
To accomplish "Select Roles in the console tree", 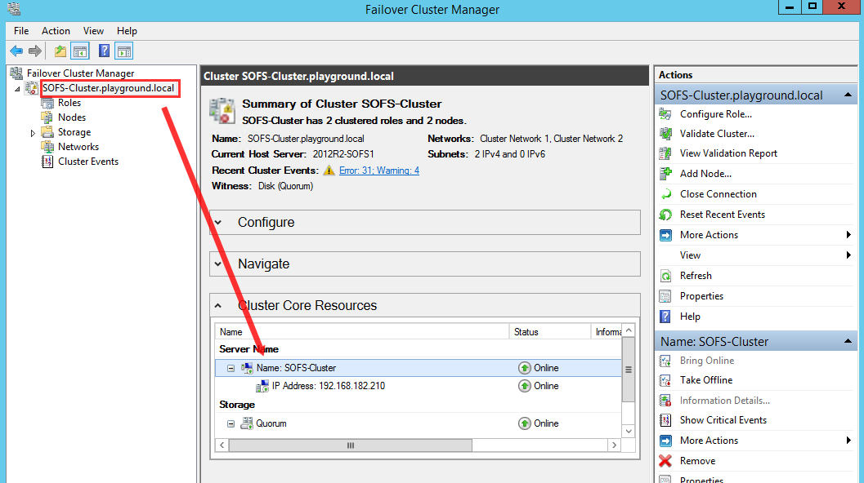I will pyautogui.click(x=69, y=103).
